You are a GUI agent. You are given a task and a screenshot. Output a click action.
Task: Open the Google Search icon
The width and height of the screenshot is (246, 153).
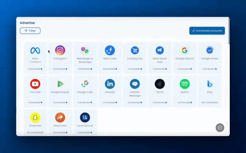[x=184, y=50]
